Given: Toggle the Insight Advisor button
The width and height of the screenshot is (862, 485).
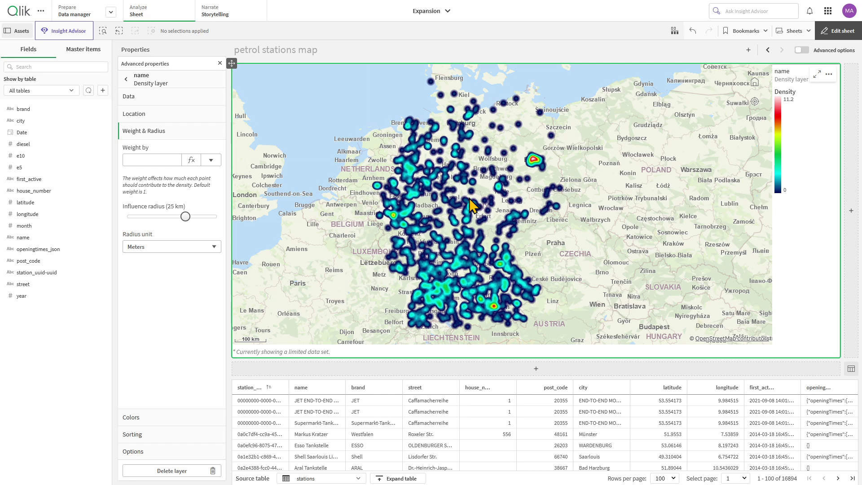Looking at the screenshot, I should point(64,31).
